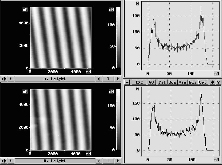Open help with the question mark button
Viewport: 222px width, 165px height.
(x=218, y=82)
